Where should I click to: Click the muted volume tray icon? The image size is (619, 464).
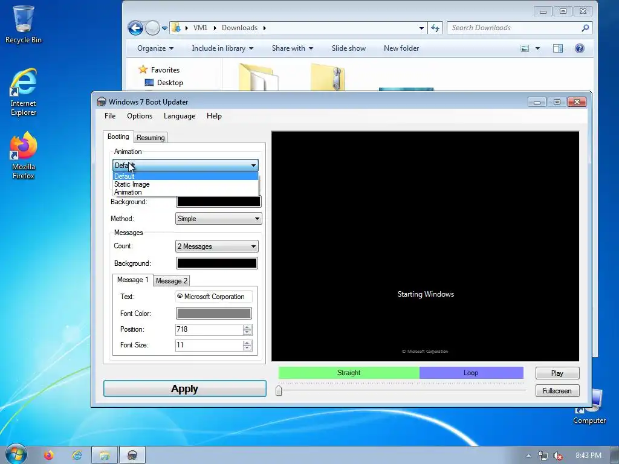point(558,456)
